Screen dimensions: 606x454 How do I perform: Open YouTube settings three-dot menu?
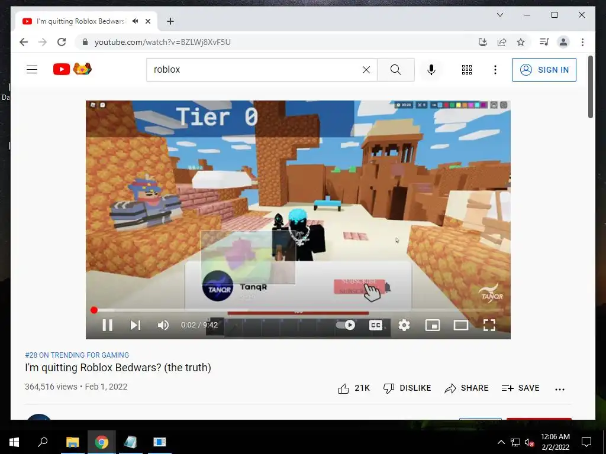495,70
